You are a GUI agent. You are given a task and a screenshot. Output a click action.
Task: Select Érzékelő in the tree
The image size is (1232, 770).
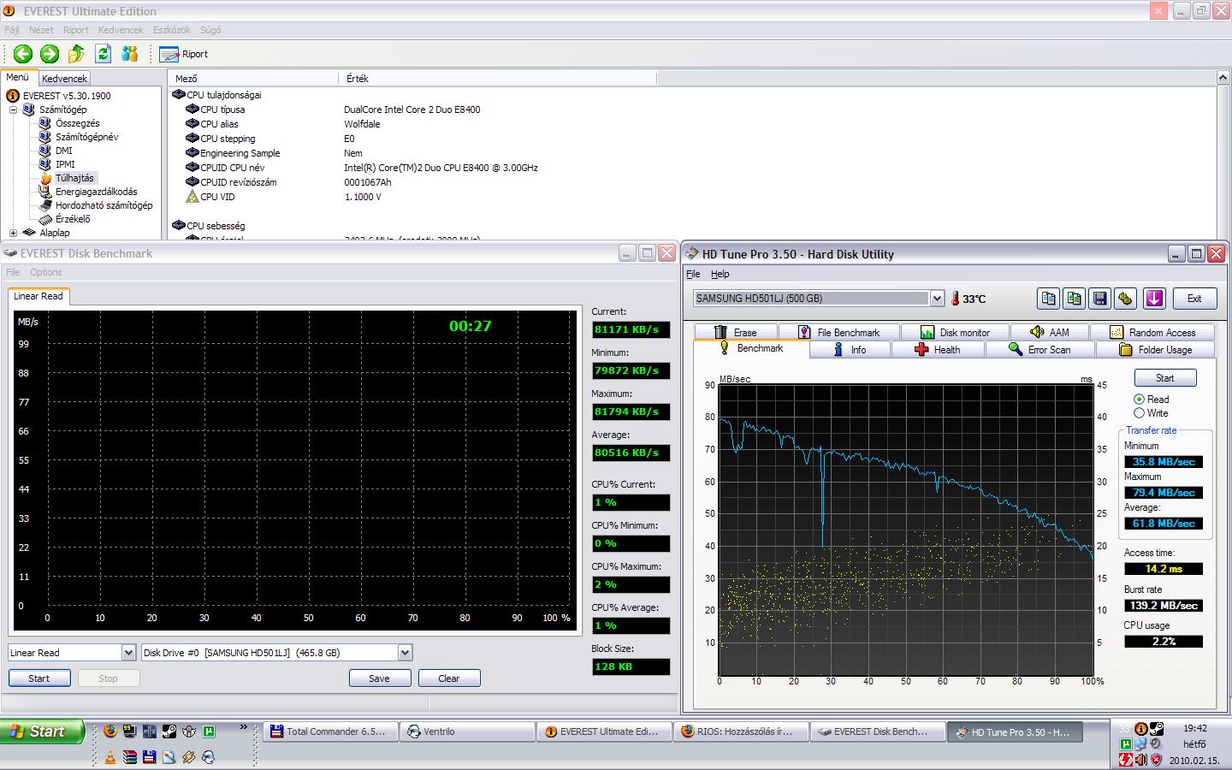[73, 219]
